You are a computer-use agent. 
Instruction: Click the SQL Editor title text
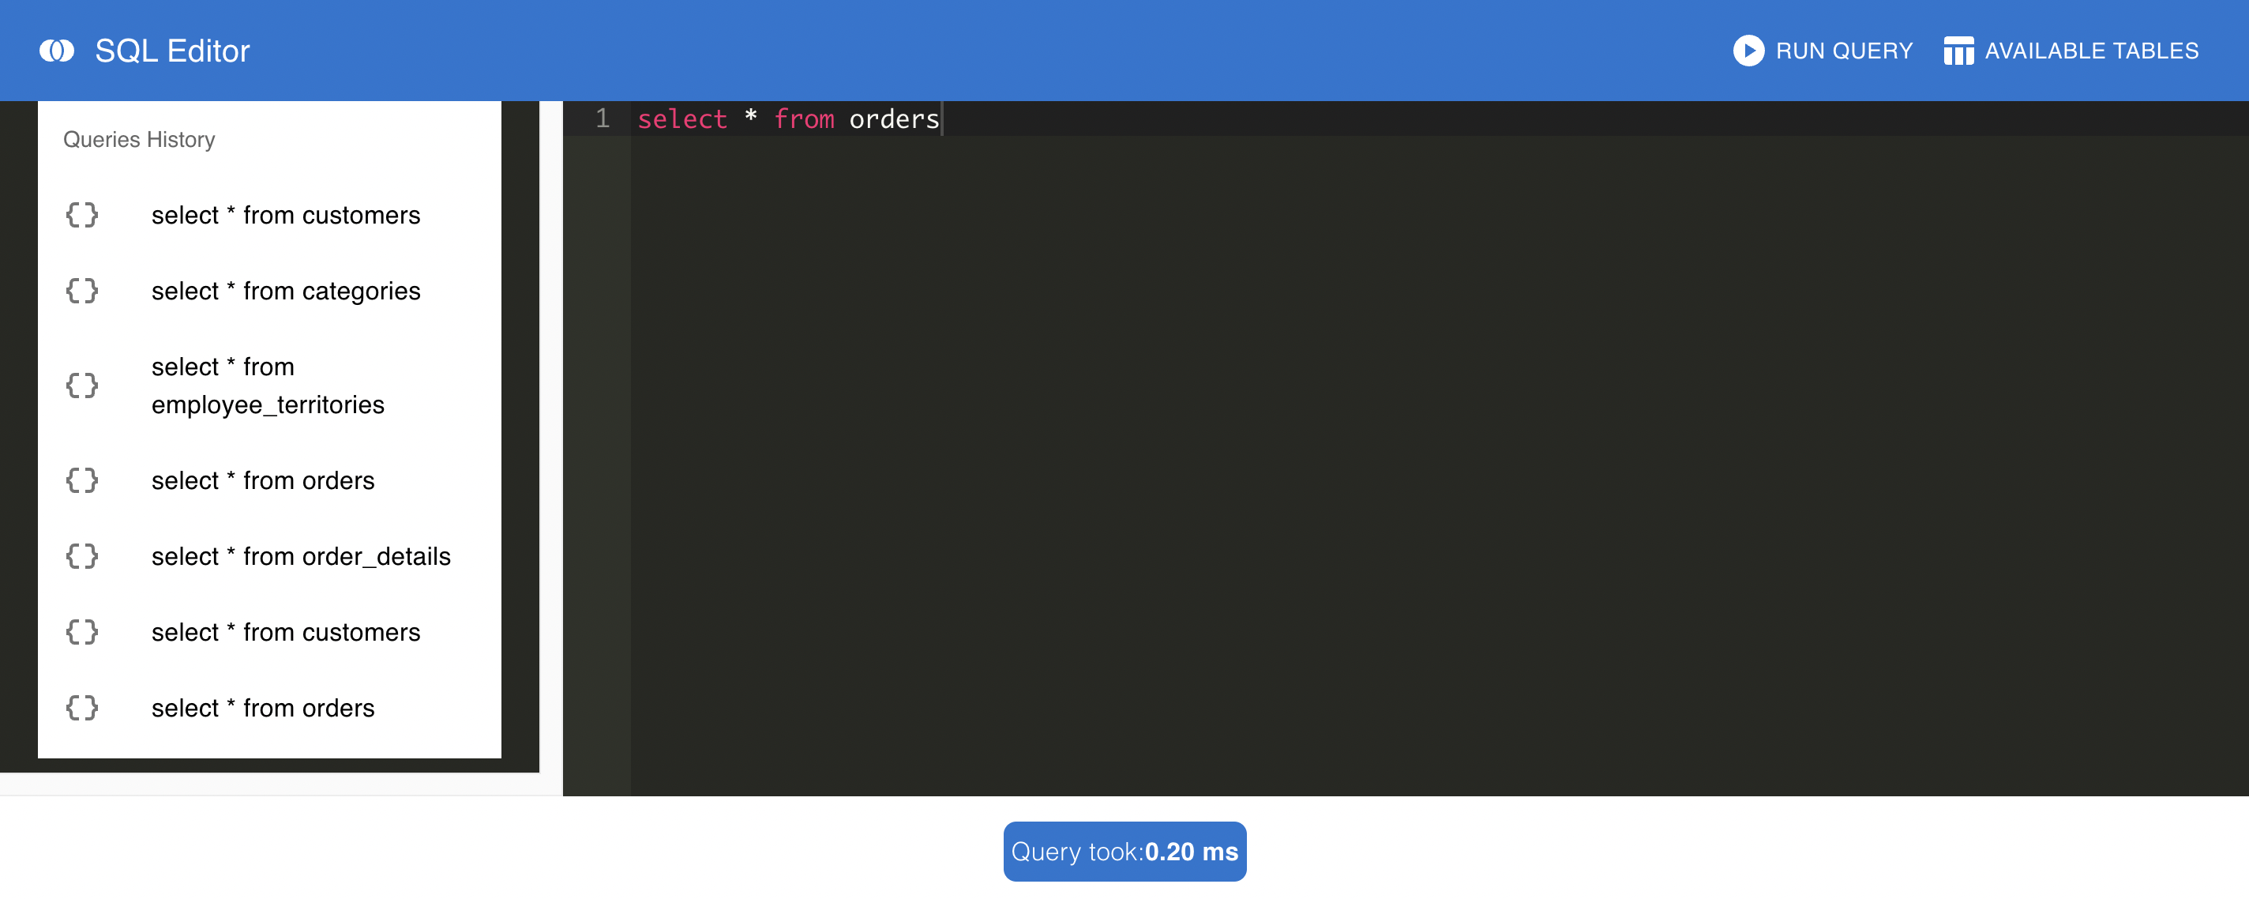[172, 51]
